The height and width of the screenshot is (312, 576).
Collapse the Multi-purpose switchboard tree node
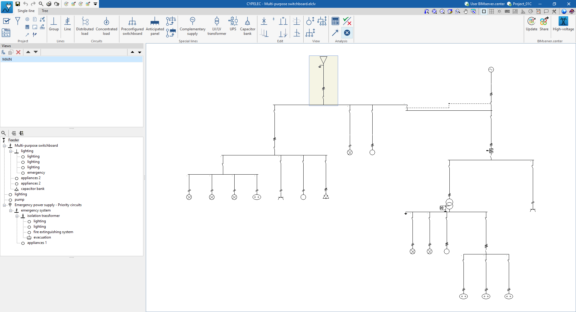[x=4, y=146]
